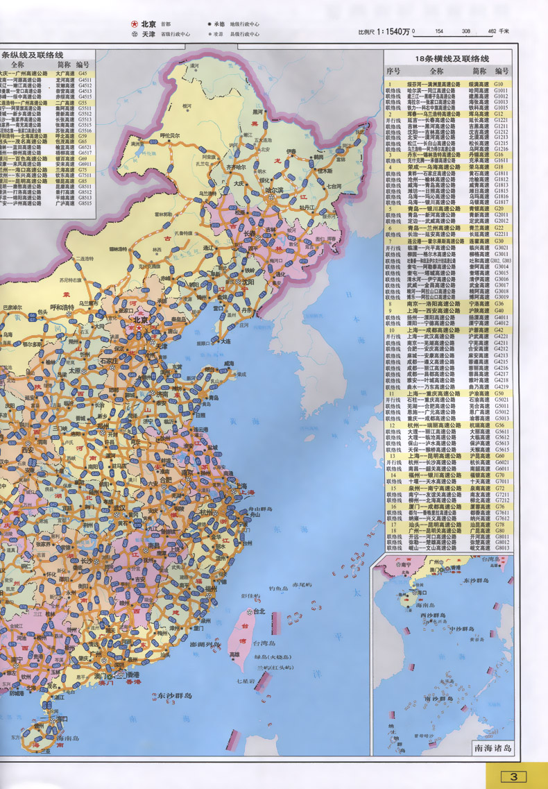
Task: Click the 序号 column header in right table
Action: [x=393, y=71]
